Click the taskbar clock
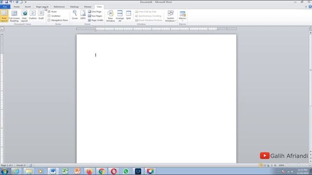The image size is (312, 175). [x=302, y=172]
